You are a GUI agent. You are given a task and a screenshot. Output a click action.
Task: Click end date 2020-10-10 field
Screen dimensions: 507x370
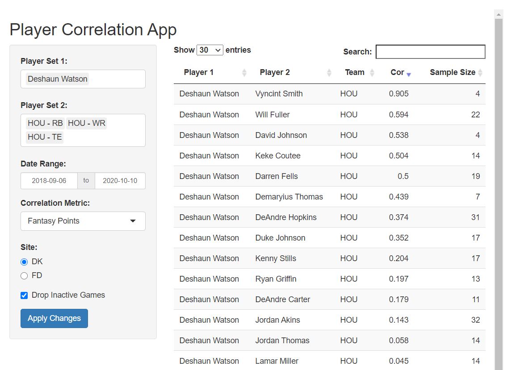point(120,181)
